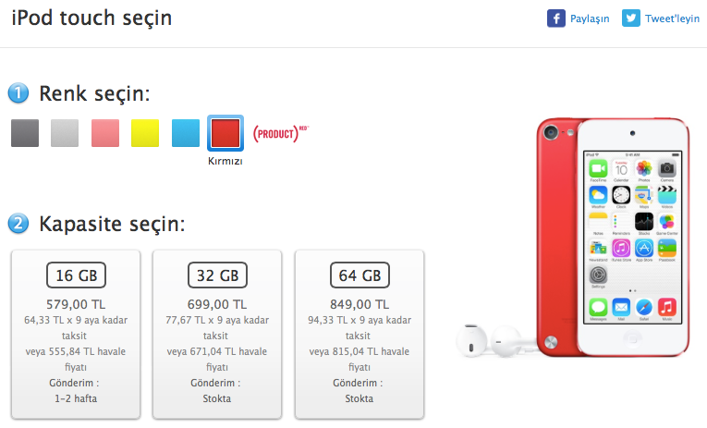Screen dimensions: 707x428
Task: Click the white EarPods image
Action: [488, 339]
